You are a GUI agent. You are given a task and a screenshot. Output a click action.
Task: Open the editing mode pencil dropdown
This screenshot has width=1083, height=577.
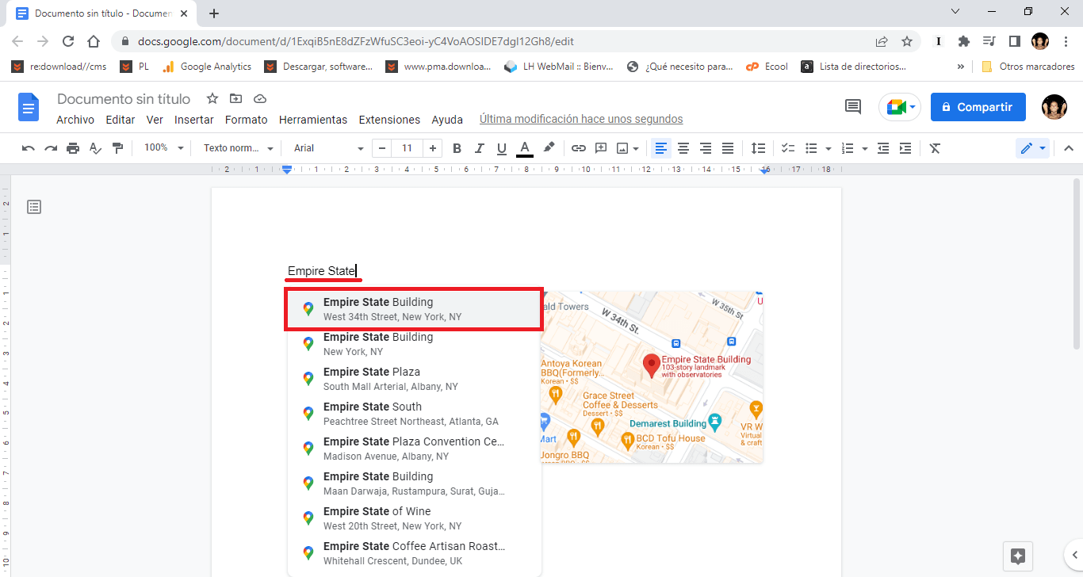[x=1033, y=148]
